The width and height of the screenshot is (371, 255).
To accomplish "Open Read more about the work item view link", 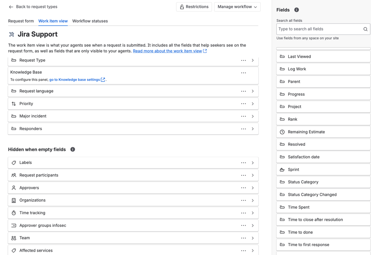I will point(170,51).
